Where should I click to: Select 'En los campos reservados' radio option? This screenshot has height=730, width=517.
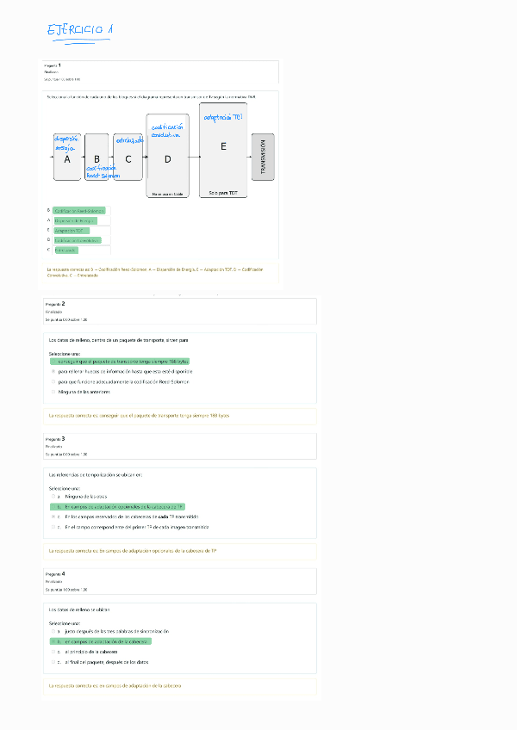coord(53,517)
